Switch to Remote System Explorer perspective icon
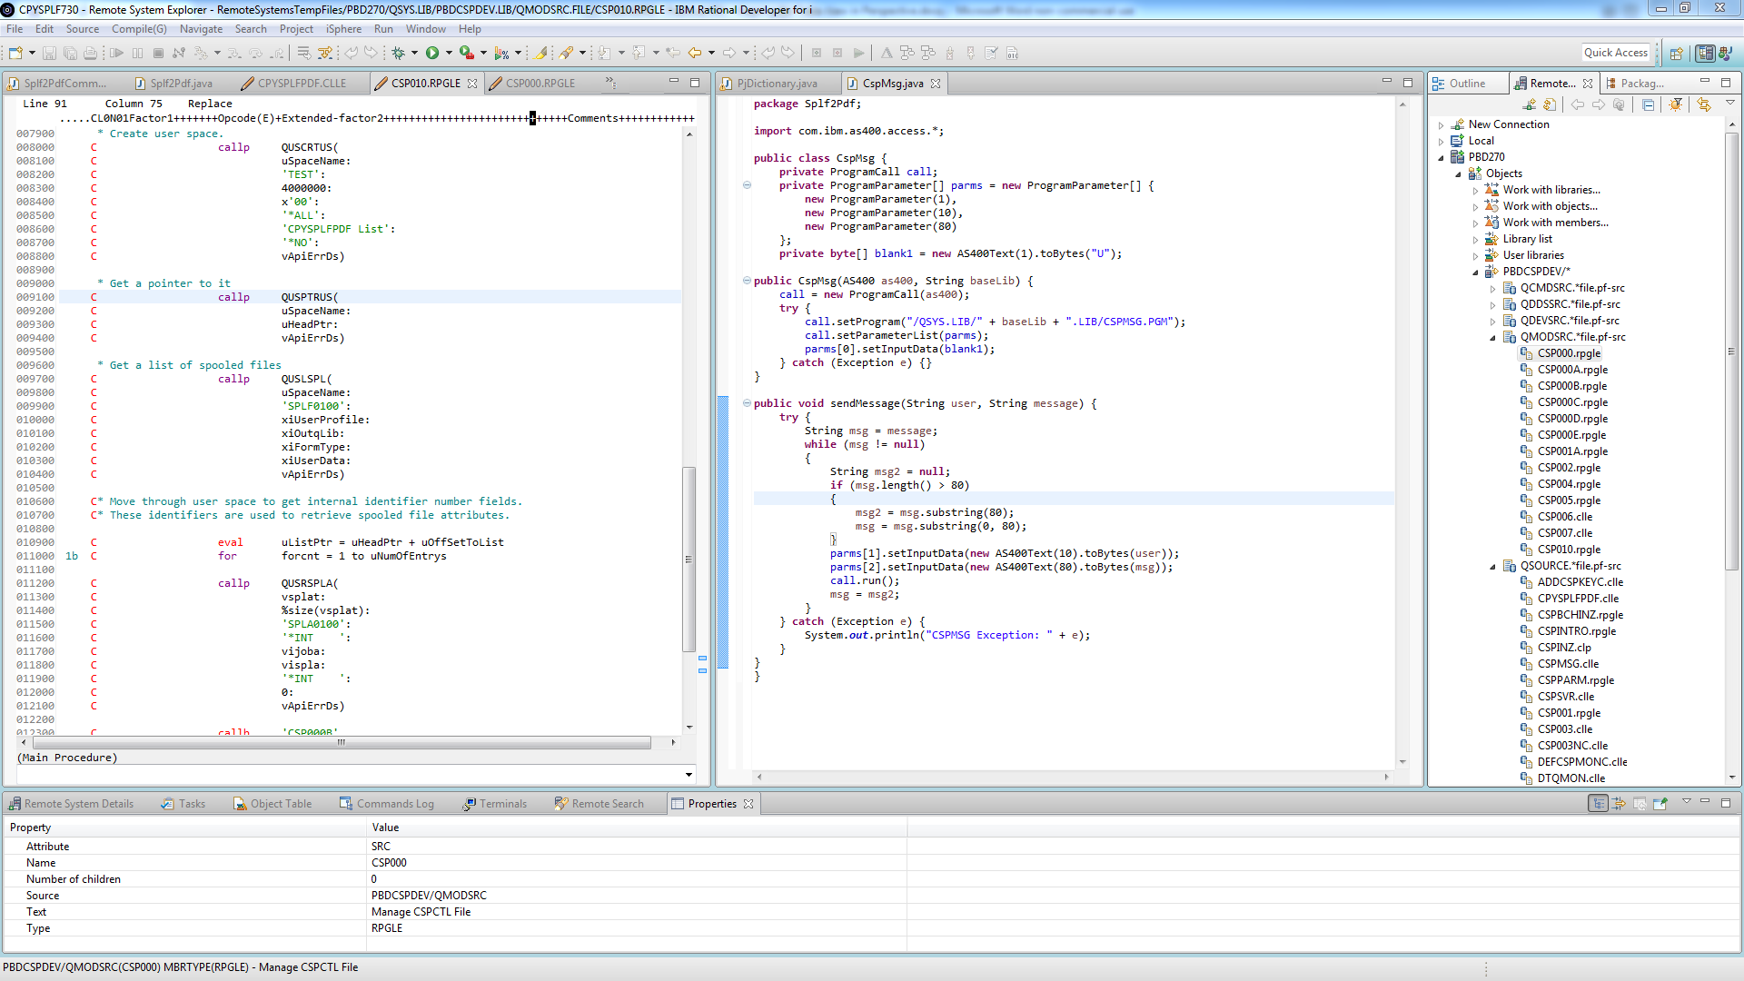 pos(1706,53)
